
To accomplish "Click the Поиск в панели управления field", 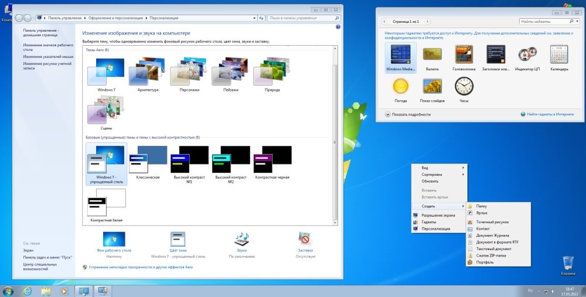I will [x=298, y=18].
